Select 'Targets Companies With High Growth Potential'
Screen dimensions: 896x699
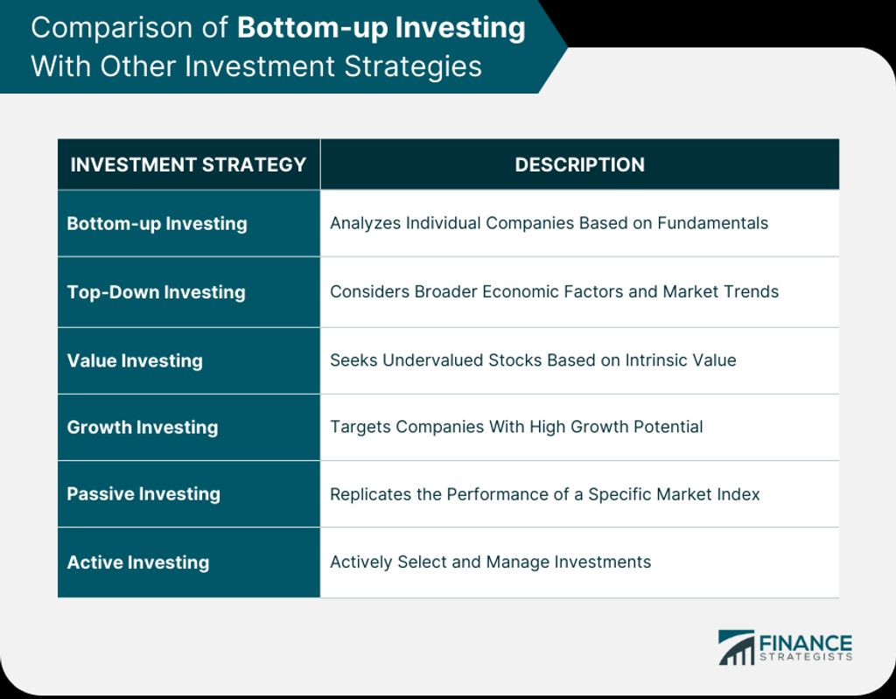click(516, 427)
